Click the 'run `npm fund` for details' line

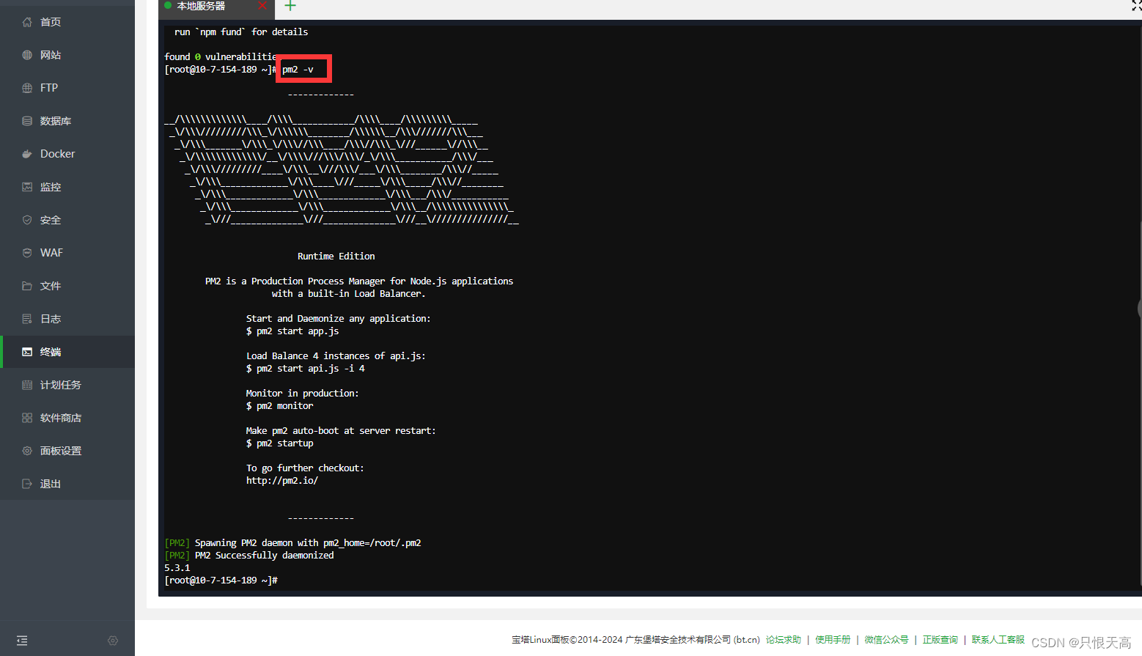(x=241, y=32)
